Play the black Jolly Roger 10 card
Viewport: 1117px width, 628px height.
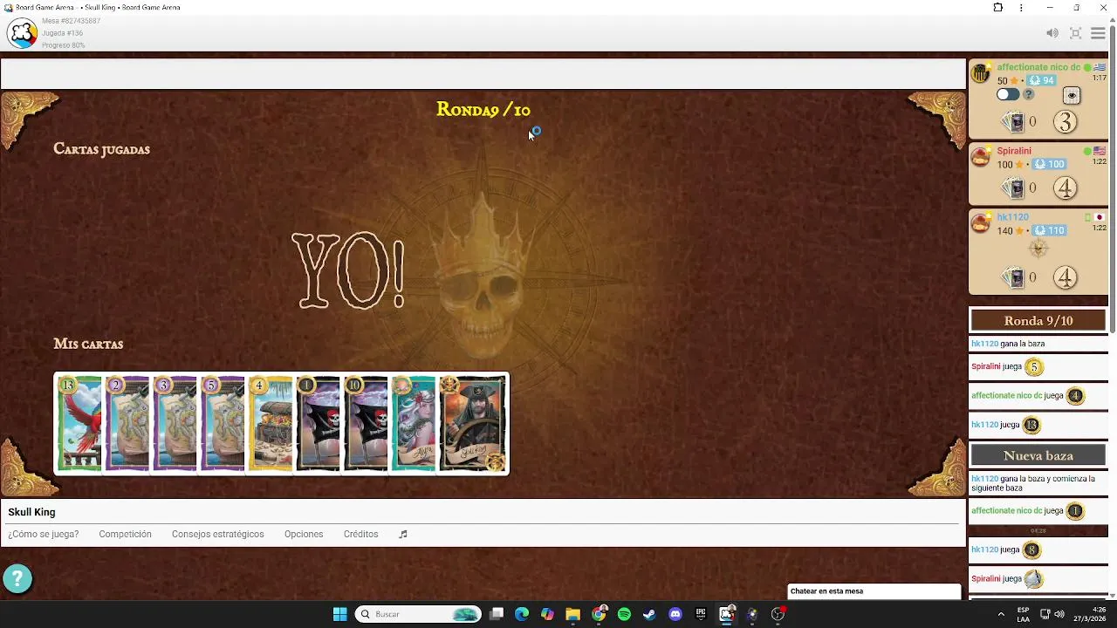tap(366, 424)
